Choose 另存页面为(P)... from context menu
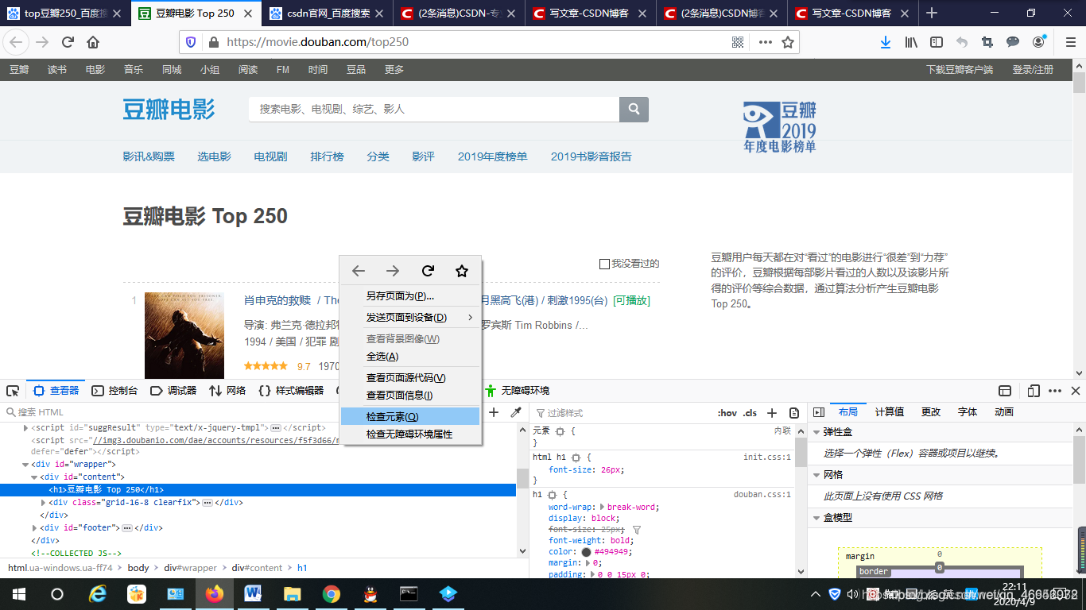1086x610 pixels. (x=410, y=296)
